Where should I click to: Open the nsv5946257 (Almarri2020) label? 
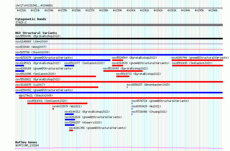(x=83, y=122)
